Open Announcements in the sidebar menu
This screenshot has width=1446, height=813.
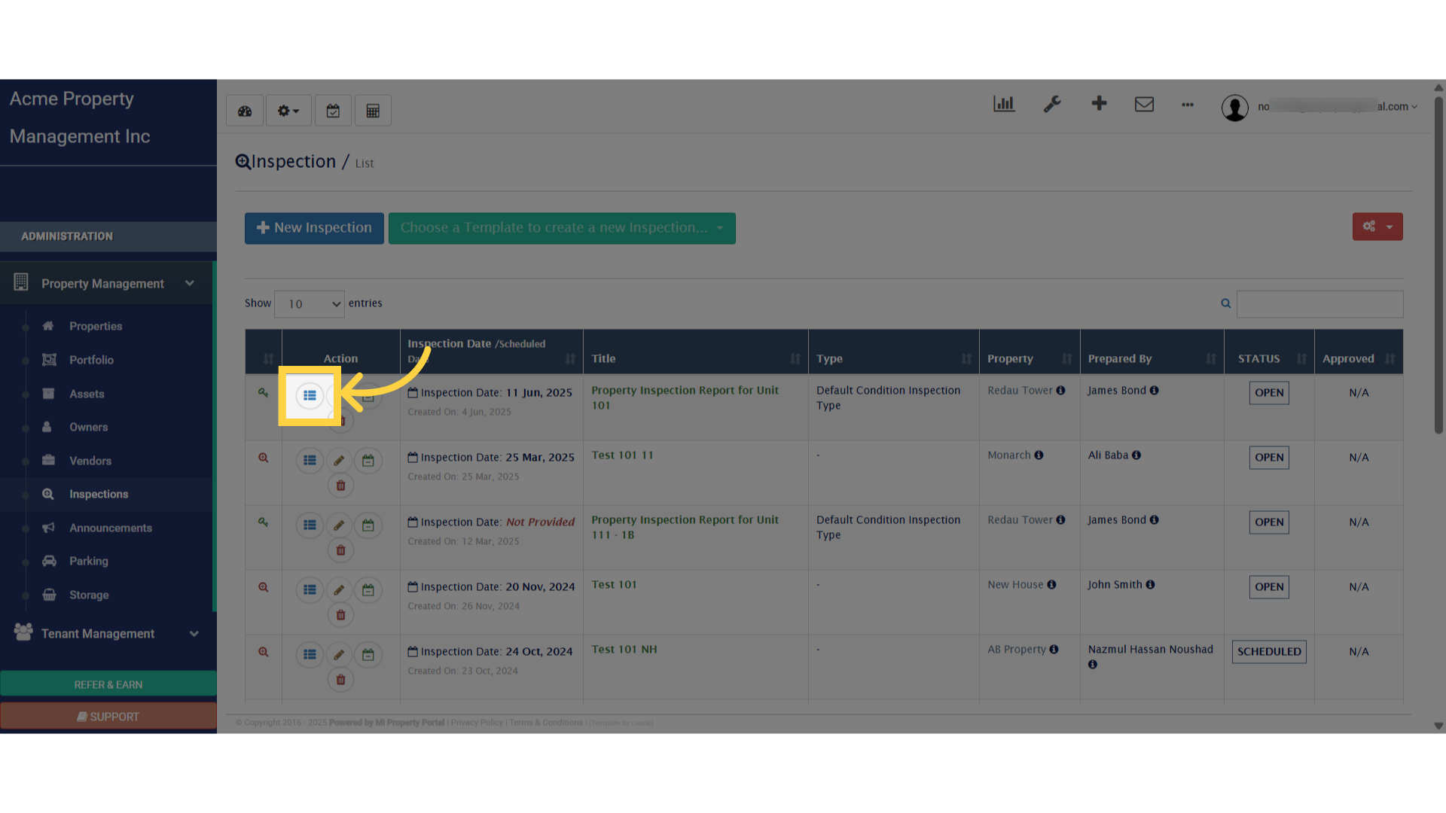(111, 528)
